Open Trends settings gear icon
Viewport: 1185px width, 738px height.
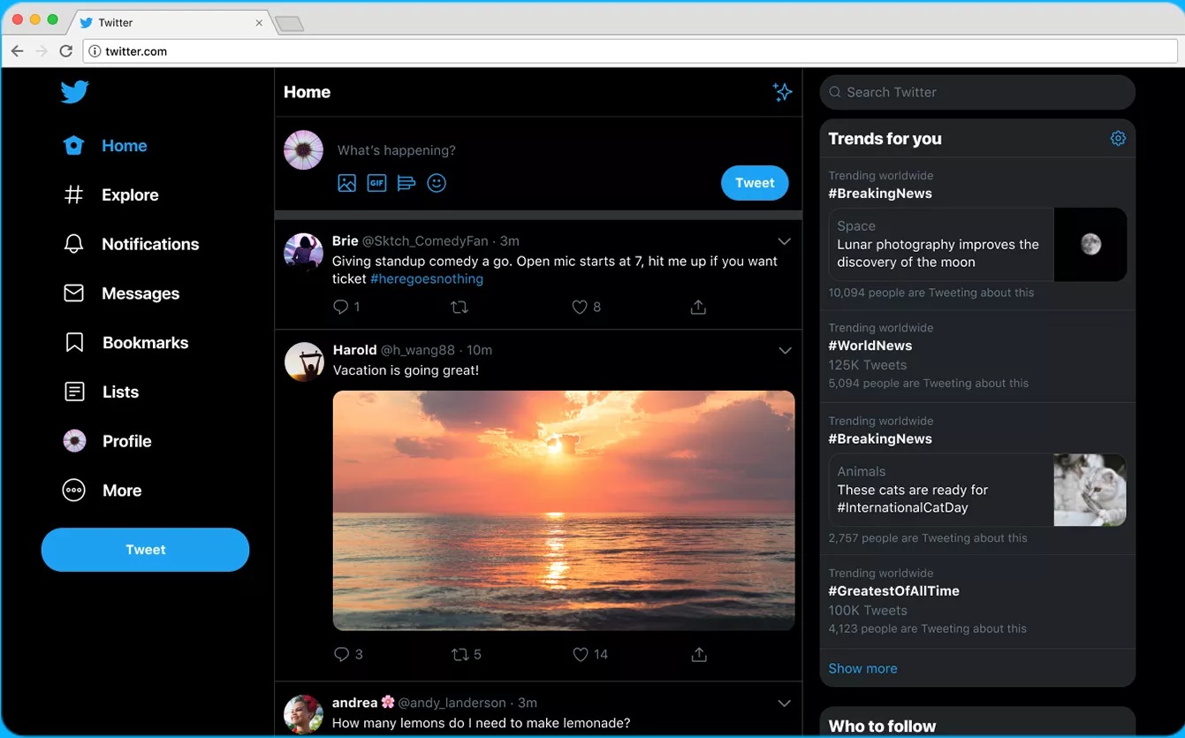pyautogui.click(x=1118, y=139)
